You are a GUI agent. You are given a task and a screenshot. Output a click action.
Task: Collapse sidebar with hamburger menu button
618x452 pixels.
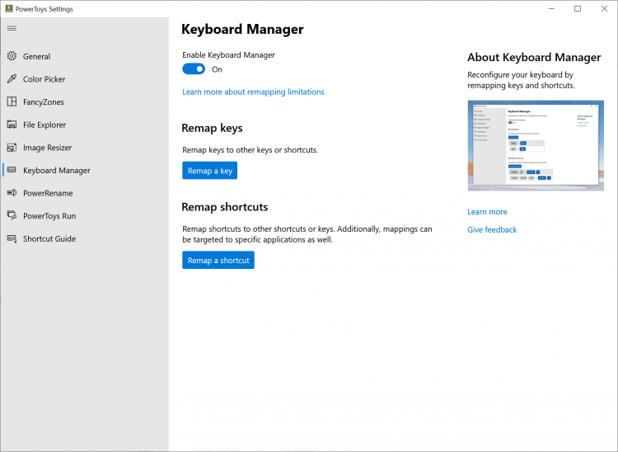[x=12, y=28]
